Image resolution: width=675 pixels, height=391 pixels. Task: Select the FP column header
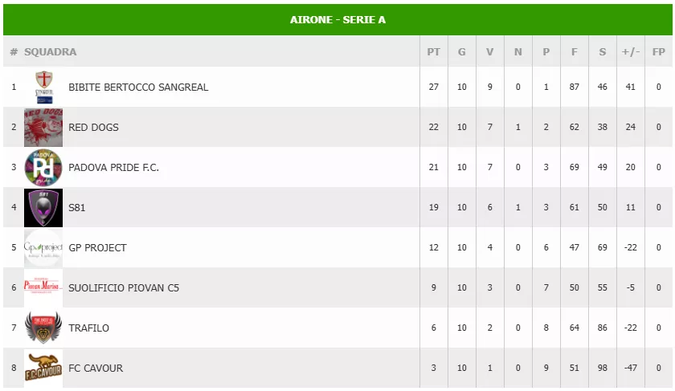tap(659, 52)
